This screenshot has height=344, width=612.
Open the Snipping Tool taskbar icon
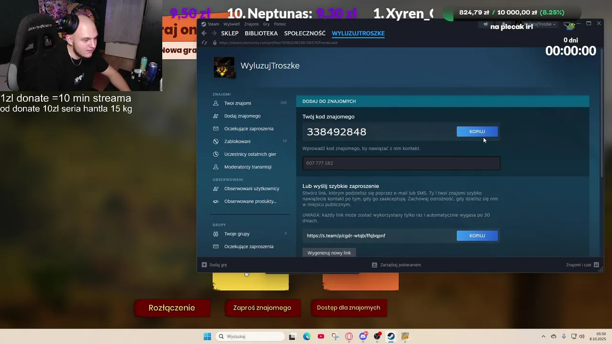pos(335,336)
